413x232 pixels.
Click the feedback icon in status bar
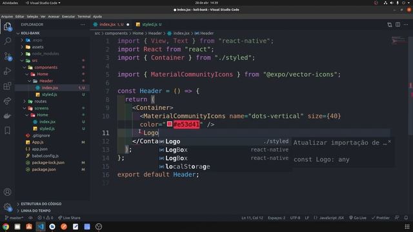(397, 218)
